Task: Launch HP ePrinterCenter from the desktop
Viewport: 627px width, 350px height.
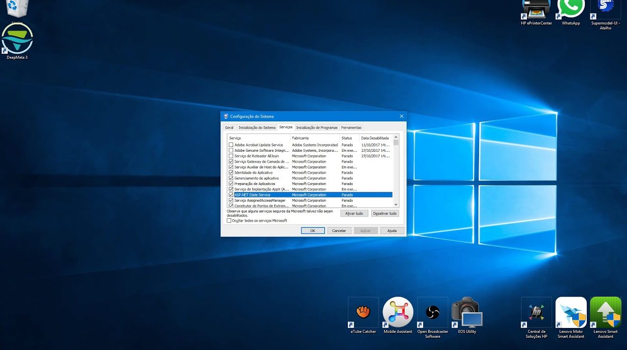Action: 536,9
